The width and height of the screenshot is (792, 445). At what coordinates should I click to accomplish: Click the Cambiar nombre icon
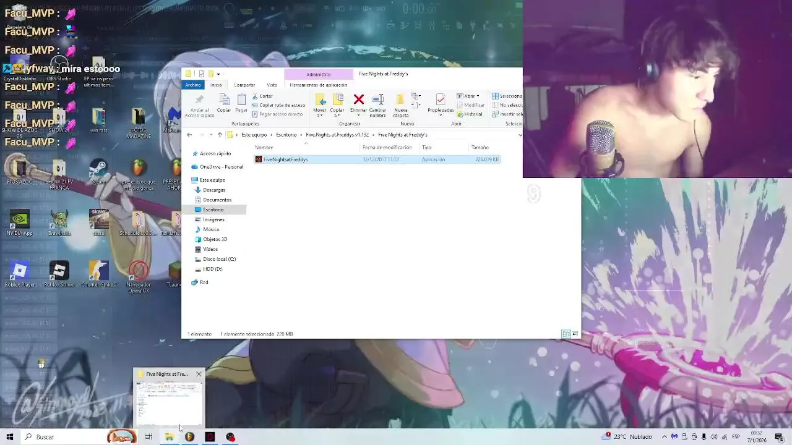[377, 100]
